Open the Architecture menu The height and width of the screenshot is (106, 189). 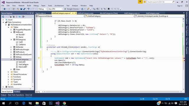(59, 6)
